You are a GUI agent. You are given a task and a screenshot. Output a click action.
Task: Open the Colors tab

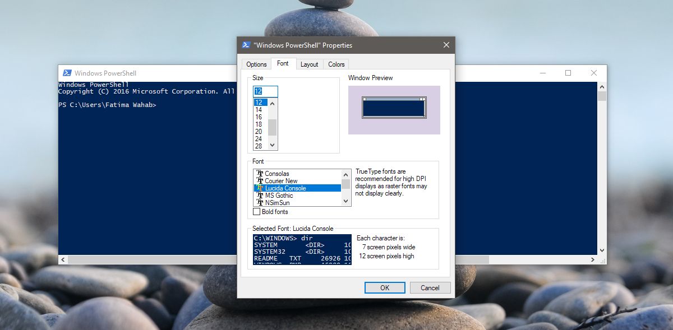pos(336,64)
